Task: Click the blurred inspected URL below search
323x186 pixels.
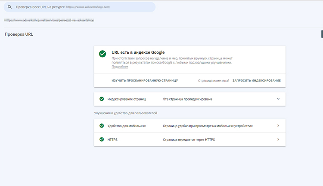Action: pos(49,20)
